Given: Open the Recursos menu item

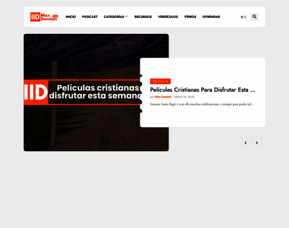Looking at the screenshot, I should pos(143,17).
